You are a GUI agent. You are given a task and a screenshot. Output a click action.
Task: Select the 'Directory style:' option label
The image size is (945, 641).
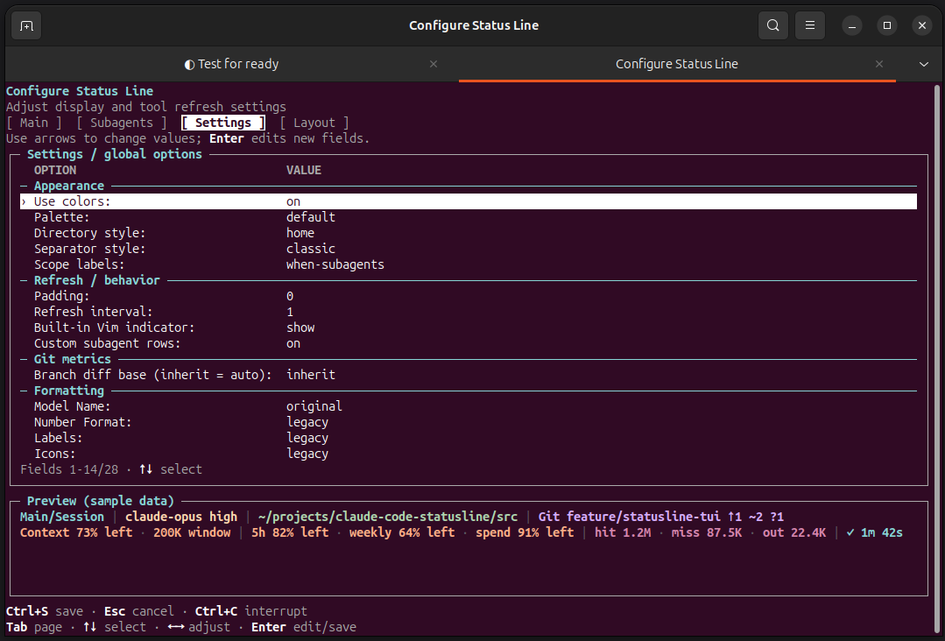coord(90,233)
